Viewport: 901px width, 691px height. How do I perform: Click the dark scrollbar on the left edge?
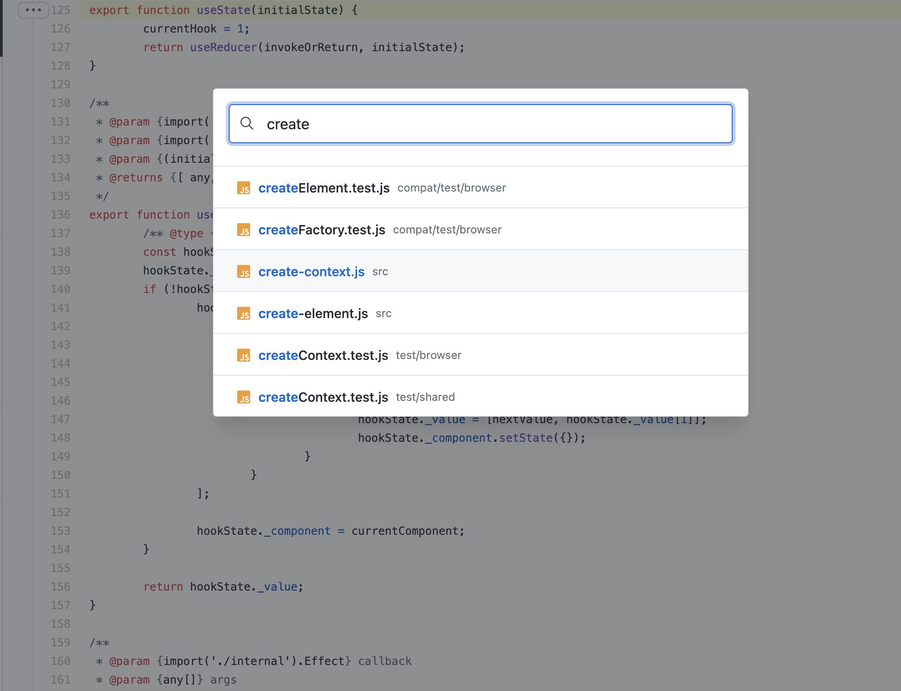click(x=3, y=28)
